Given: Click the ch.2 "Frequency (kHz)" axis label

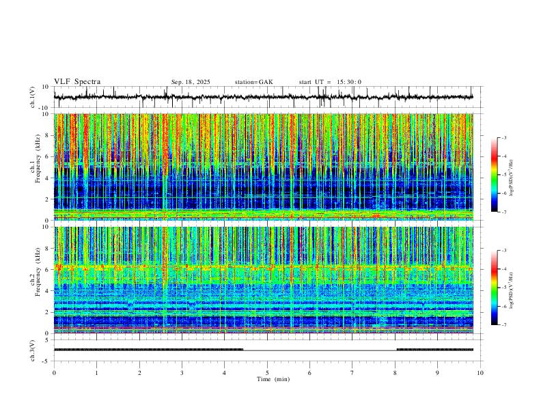Looking at the screenshot, I should [38, 272].
